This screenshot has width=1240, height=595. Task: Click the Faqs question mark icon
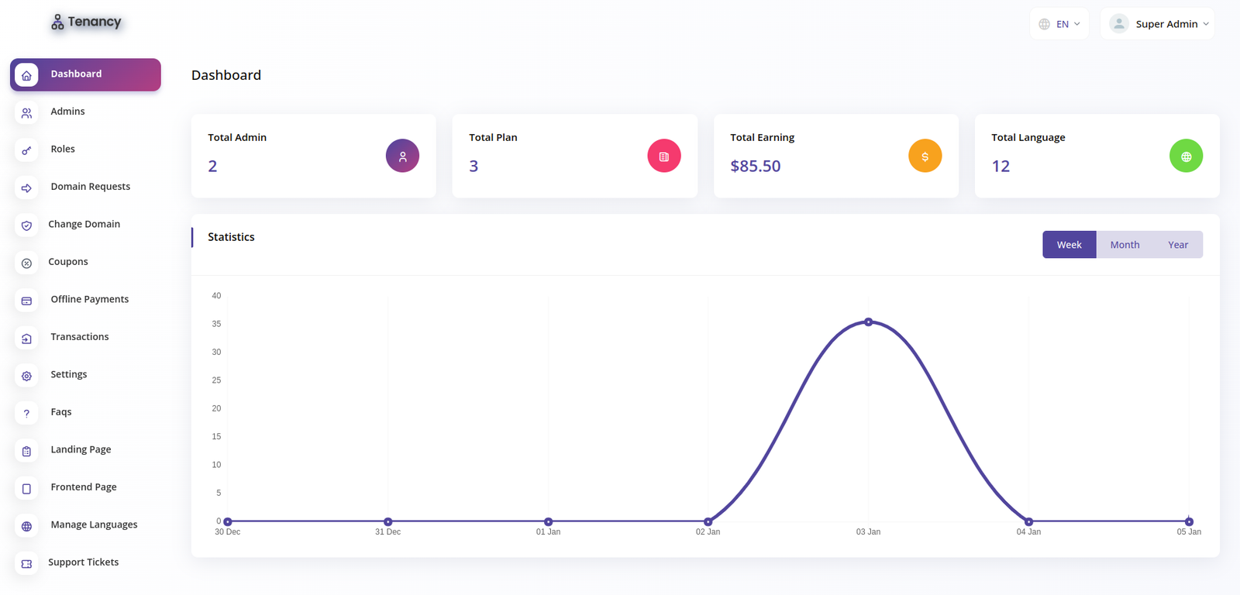coord(26,414)
